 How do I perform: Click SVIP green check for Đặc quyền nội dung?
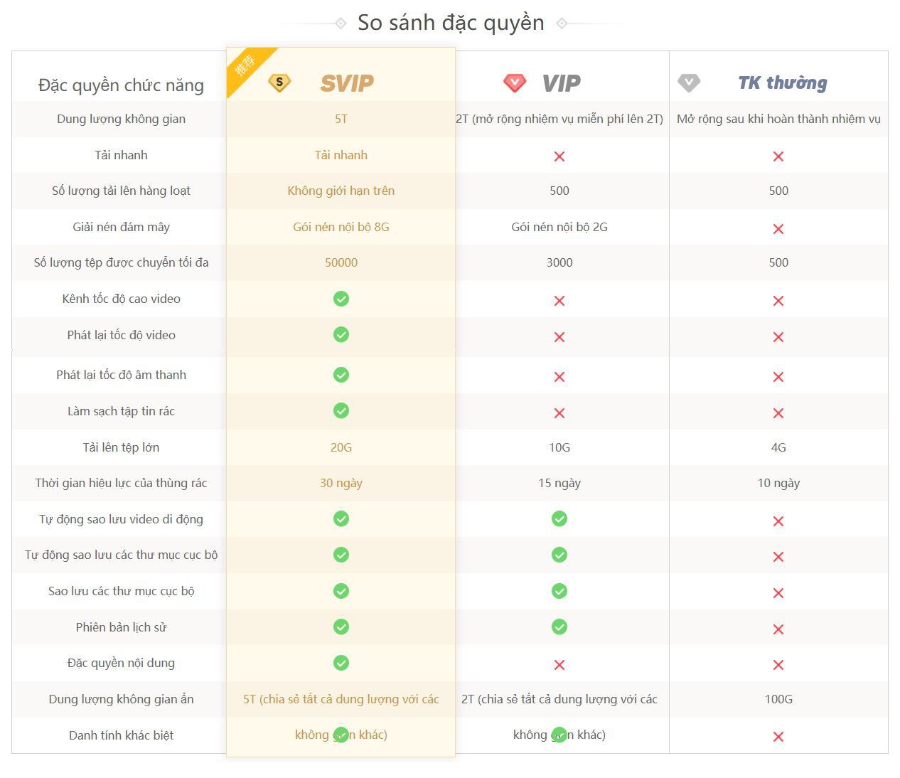[x=341, y=663]
